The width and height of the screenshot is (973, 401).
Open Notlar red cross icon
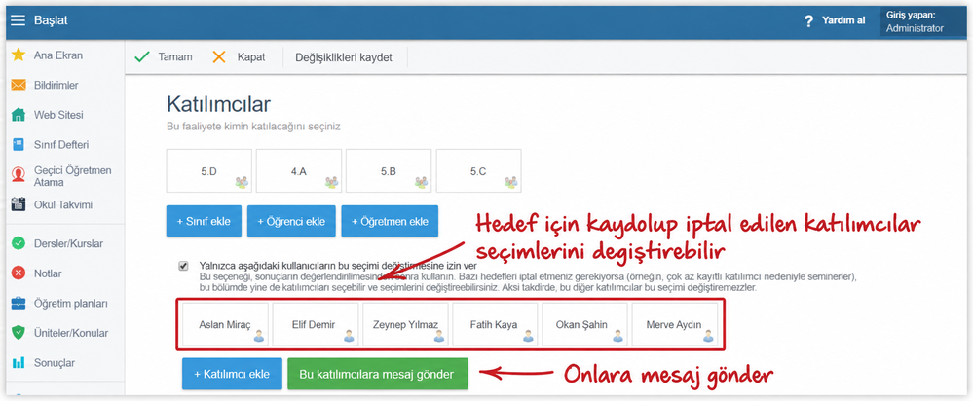click(x=19, y=273)
